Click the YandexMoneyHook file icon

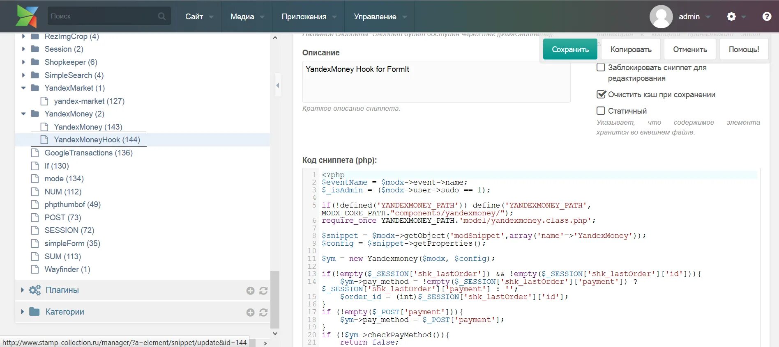point(44,140)
